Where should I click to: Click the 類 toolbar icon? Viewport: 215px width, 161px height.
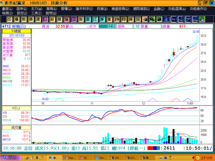click(x=59, y=19)
